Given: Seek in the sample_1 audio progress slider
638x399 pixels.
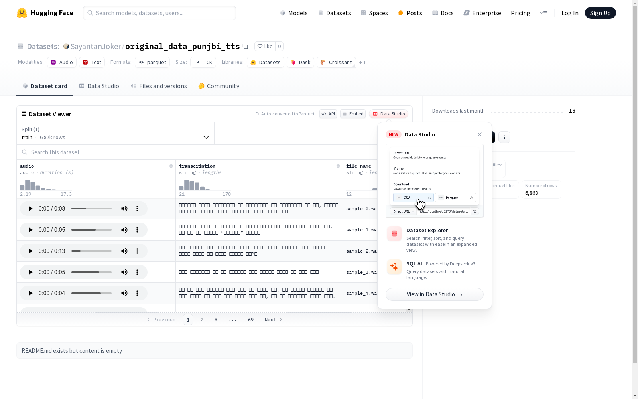Looking at the screenshot, I should (91, 230).
